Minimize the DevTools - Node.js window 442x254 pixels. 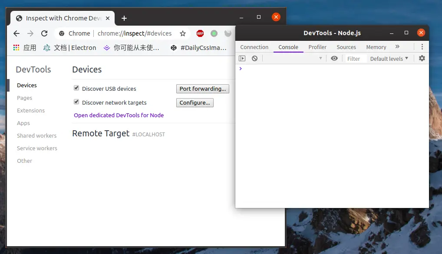point(392,33)
